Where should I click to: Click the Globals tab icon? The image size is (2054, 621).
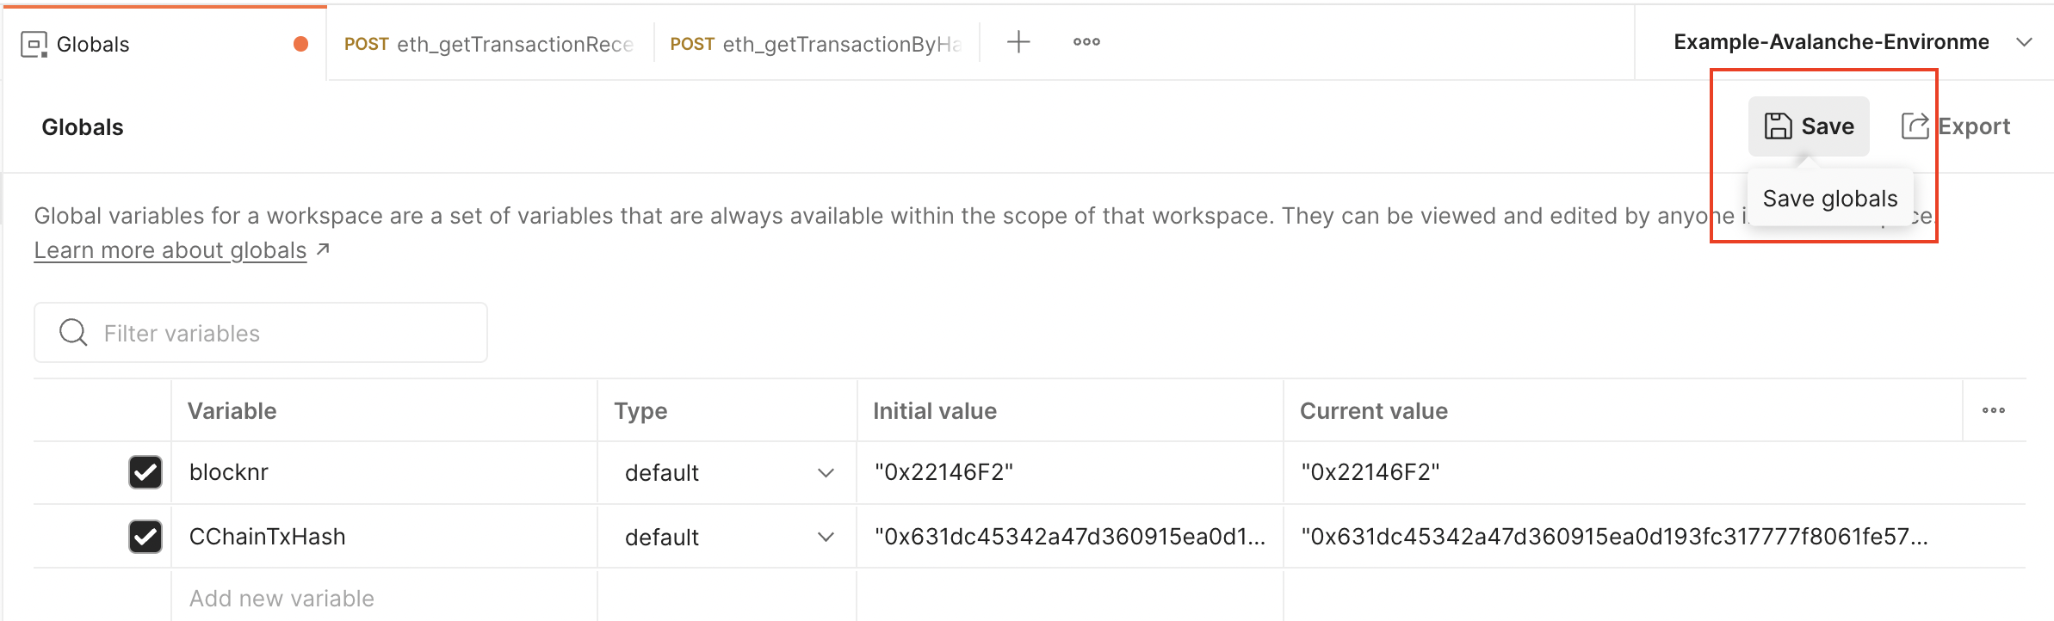[34, 44]
